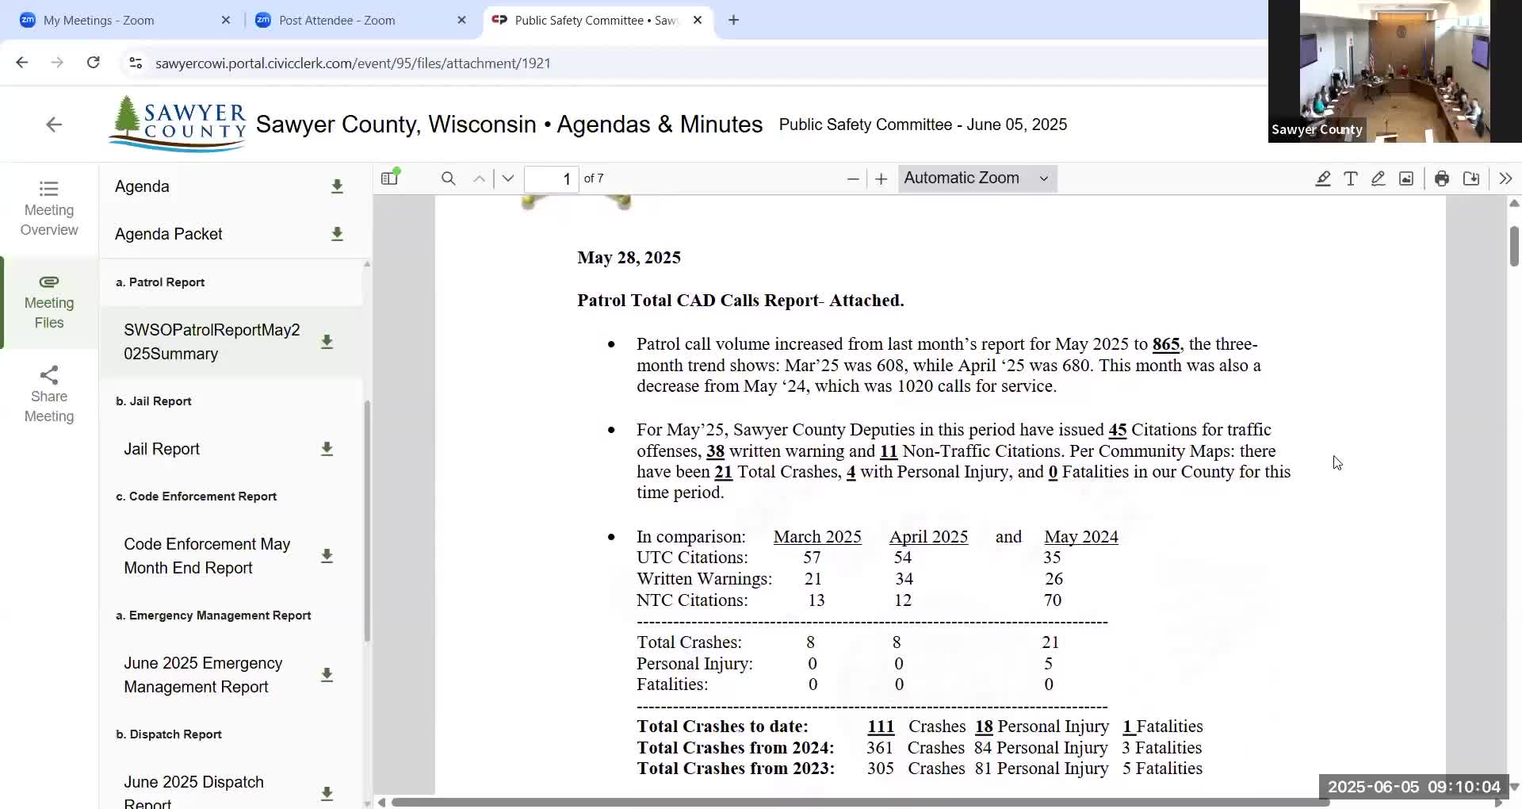The width and height of the screenshot is (1522, 809).
Task: Open the Meeting Overview tab
Action: click(49, 209)
